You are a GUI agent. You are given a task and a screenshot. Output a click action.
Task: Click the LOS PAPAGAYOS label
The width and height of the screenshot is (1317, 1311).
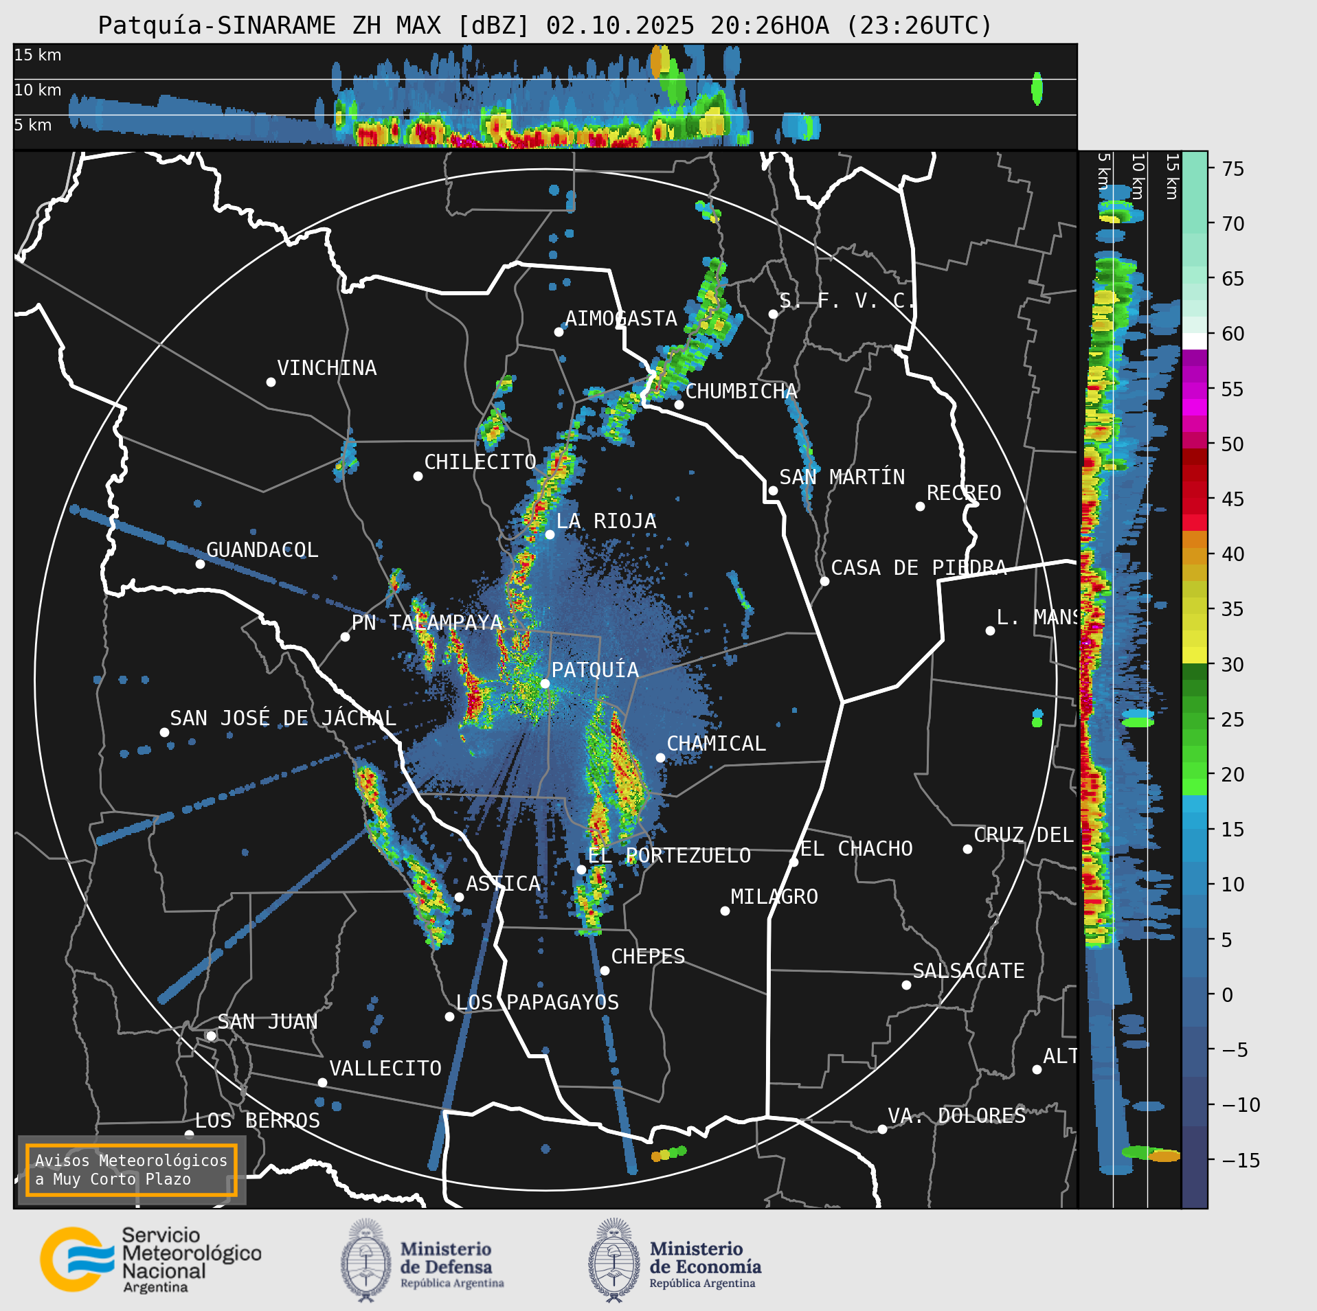click(538, 1003)
